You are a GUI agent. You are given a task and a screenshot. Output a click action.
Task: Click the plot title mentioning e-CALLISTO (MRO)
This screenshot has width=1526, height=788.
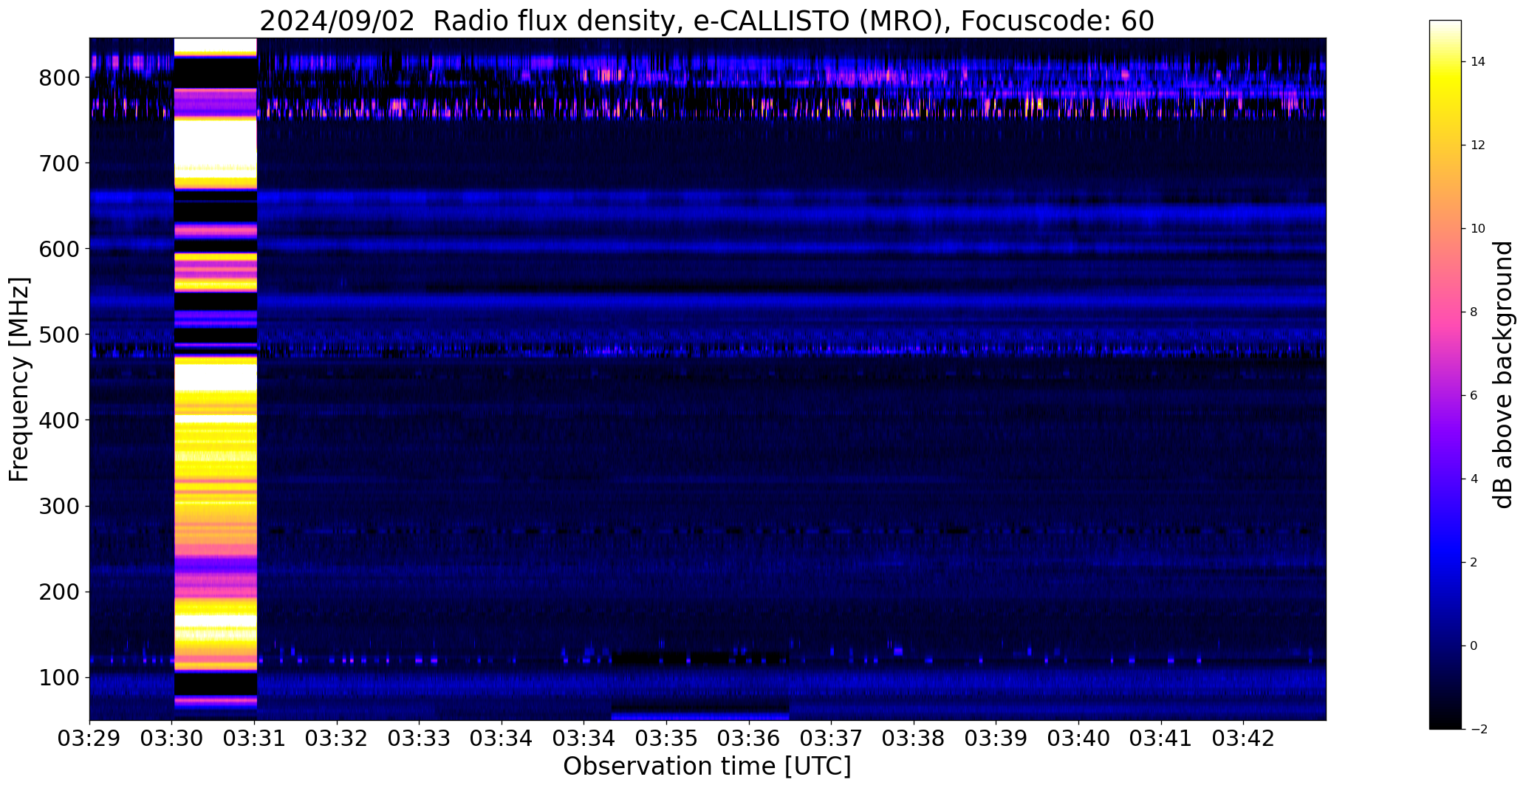click(x=707, y=21)
